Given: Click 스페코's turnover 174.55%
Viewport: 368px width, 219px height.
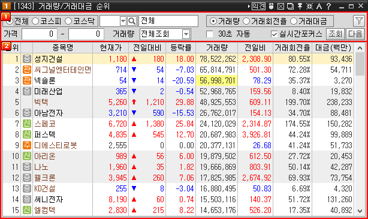Looking at the screenshot, I should [298, 124].
